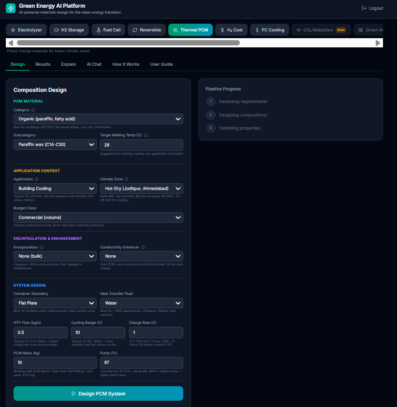Click the horizontal scrollbar thumb under module tabs
This screenshot has width=397, height=407.
click(x=128, y=43)
